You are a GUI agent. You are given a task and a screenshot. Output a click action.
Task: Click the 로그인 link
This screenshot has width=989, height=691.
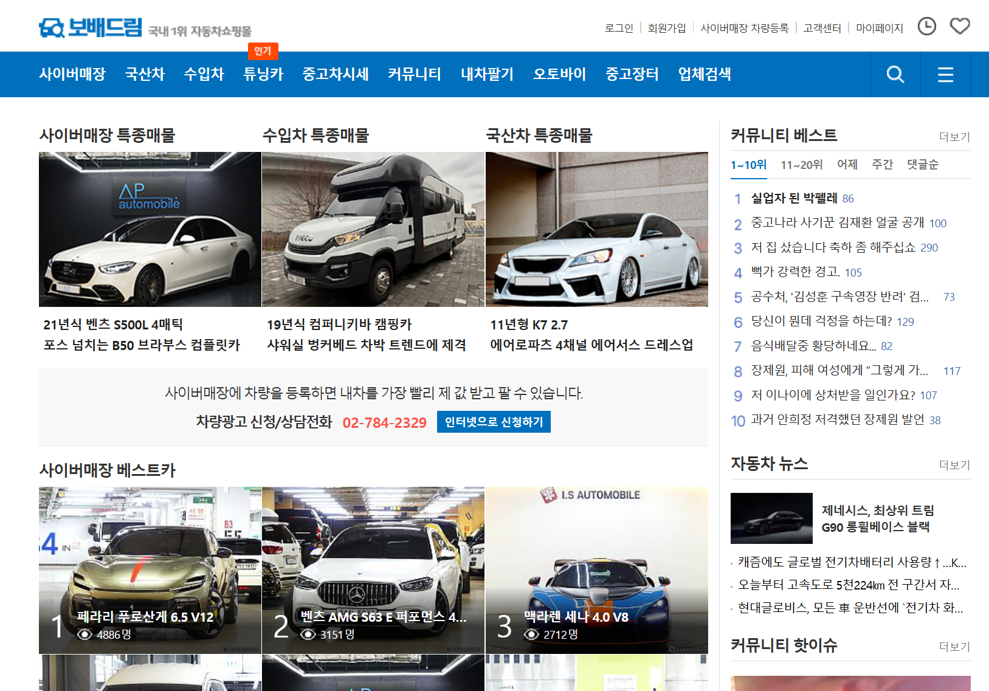(x=619, y=28)
